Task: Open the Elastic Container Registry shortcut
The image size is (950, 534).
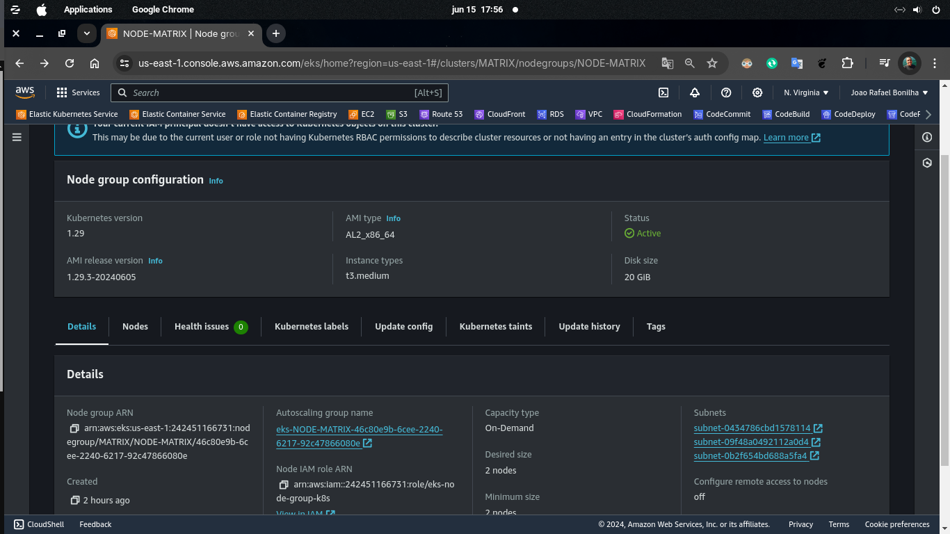Action: (x=287, y=114)
